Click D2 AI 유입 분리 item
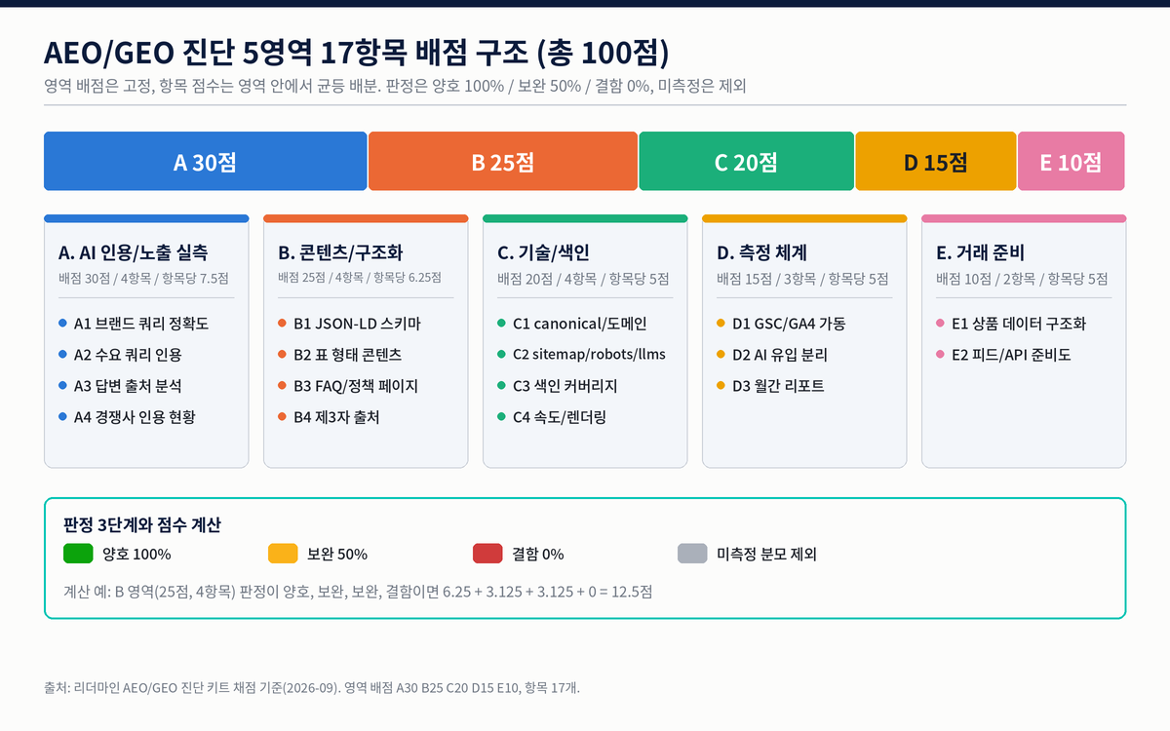Screen dimensions: 1170x731 click(772, 355)
